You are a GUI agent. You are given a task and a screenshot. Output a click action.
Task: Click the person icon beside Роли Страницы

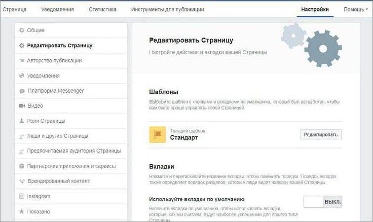22,121
